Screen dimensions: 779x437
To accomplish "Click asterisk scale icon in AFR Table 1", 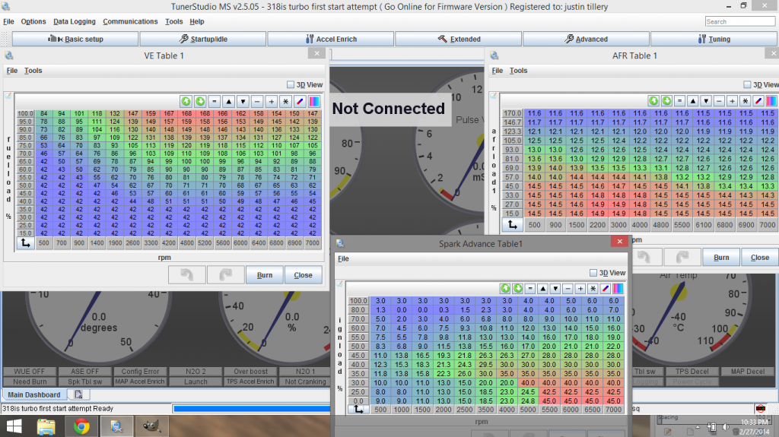I will point(746,101).
